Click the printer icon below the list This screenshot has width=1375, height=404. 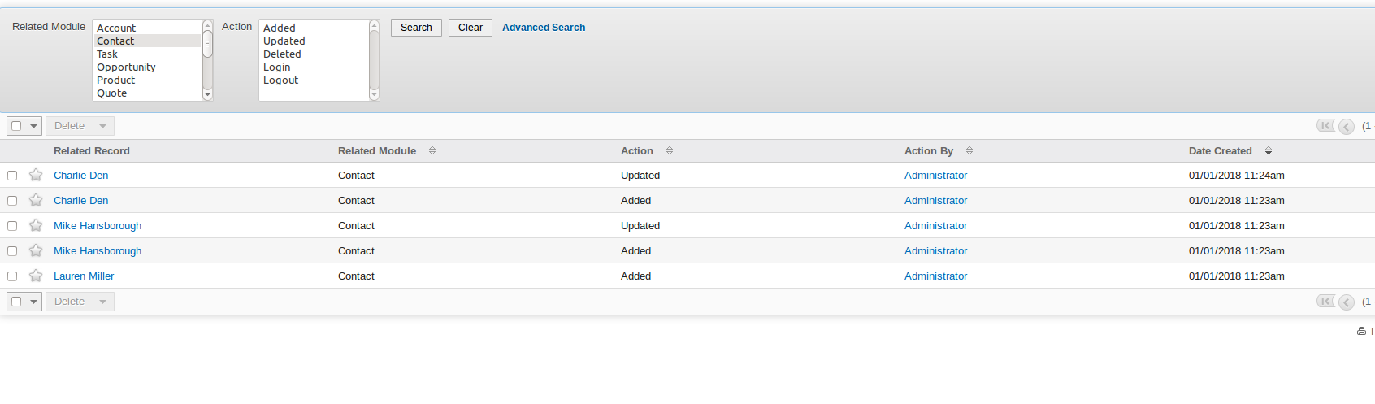[1361, 331]
